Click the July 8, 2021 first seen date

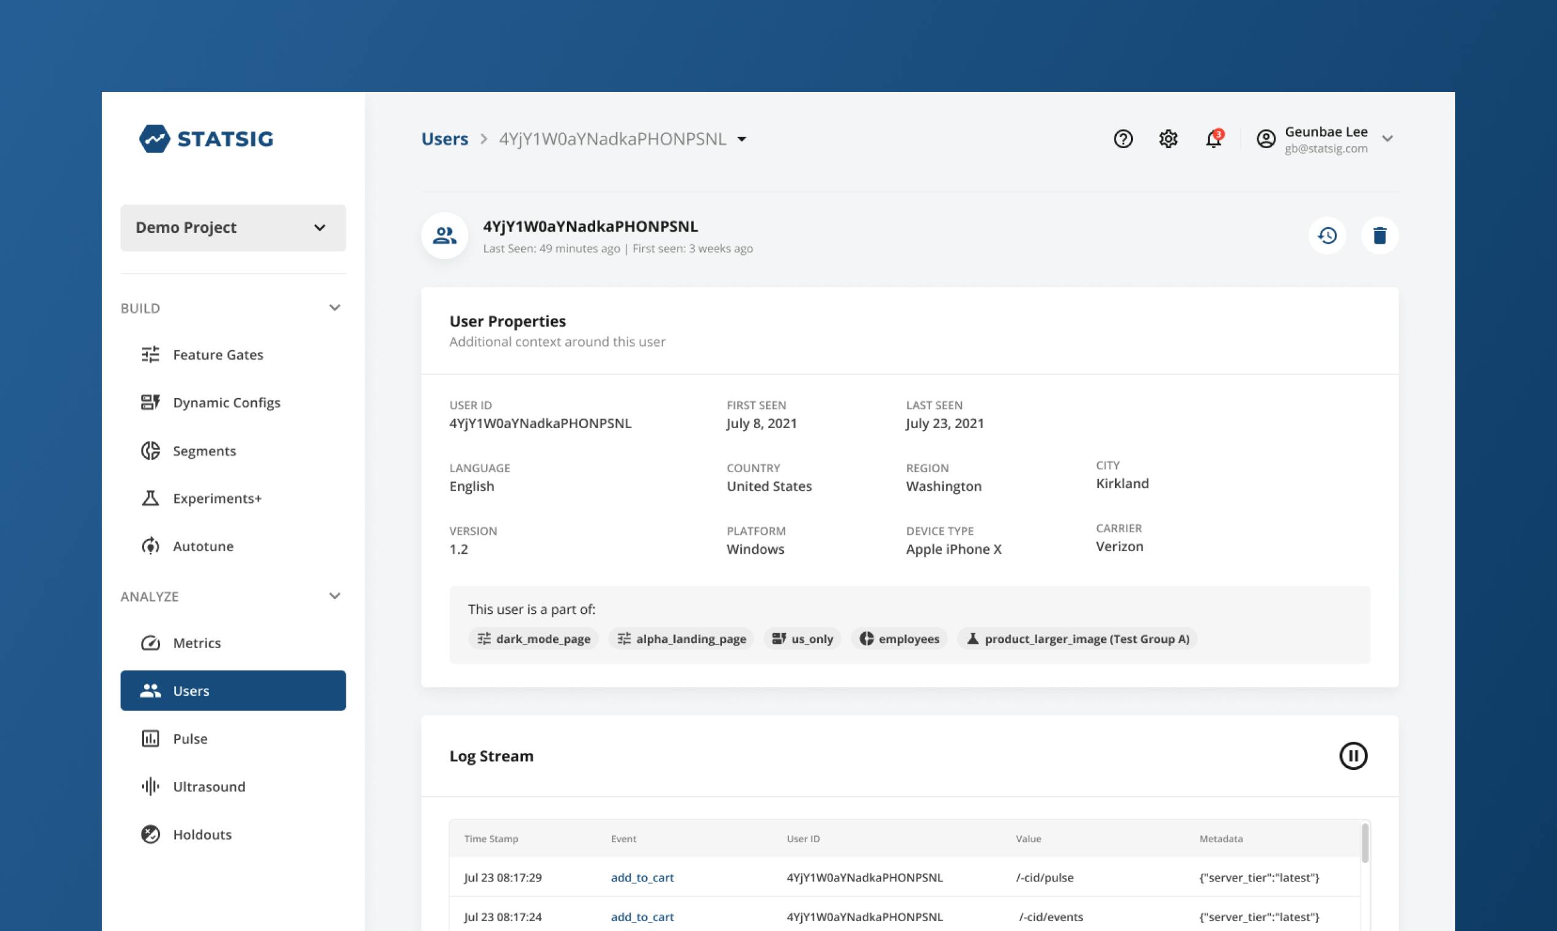pos(761,423)
